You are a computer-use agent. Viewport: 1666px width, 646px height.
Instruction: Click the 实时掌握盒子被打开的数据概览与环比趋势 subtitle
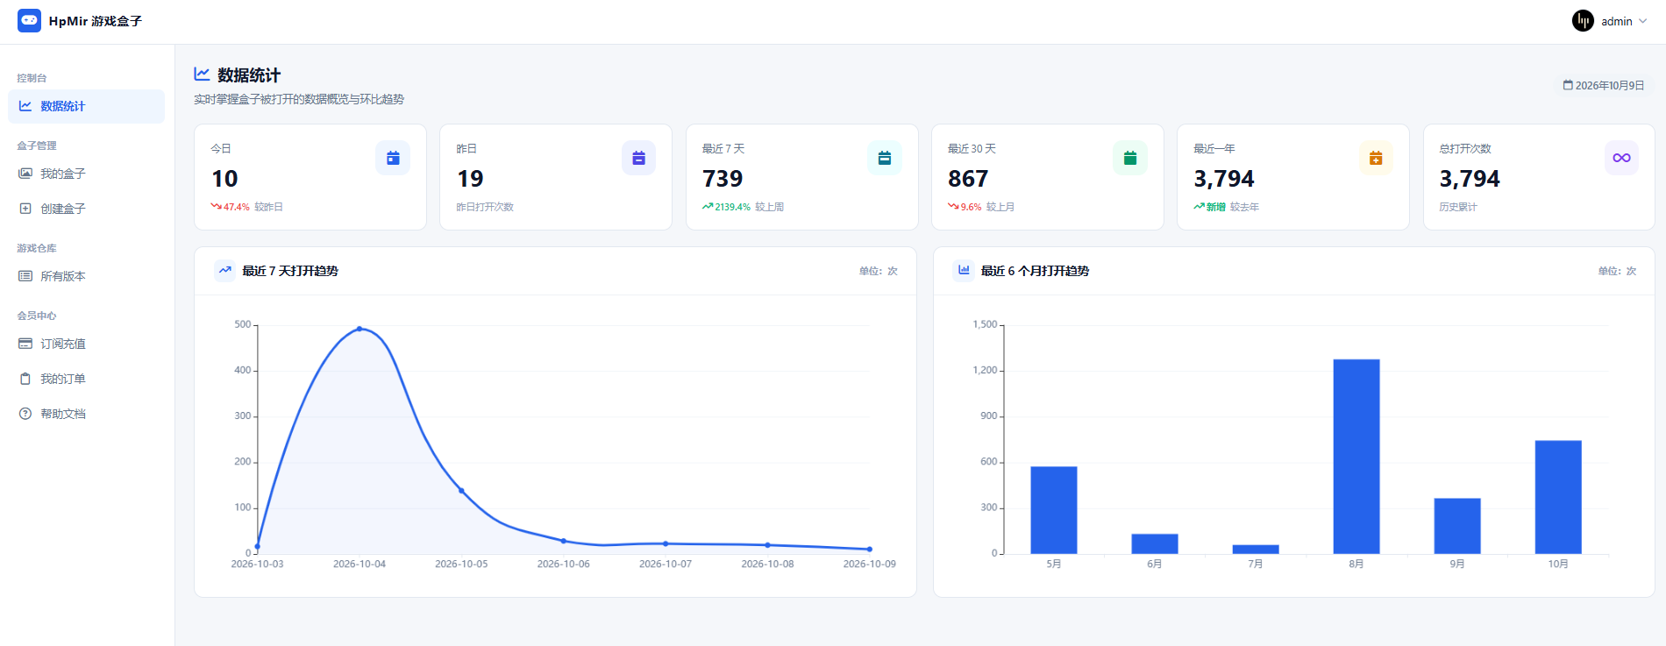pos(299,99)
